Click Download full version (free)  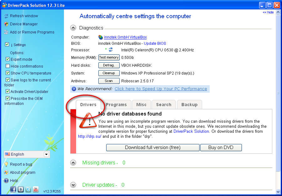click(x=153, y=147)
